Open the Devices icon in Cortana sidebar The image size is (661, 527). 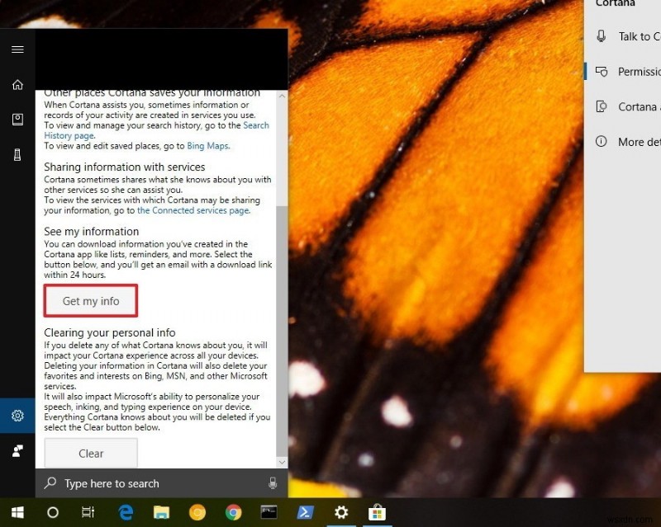click(17, 155)
